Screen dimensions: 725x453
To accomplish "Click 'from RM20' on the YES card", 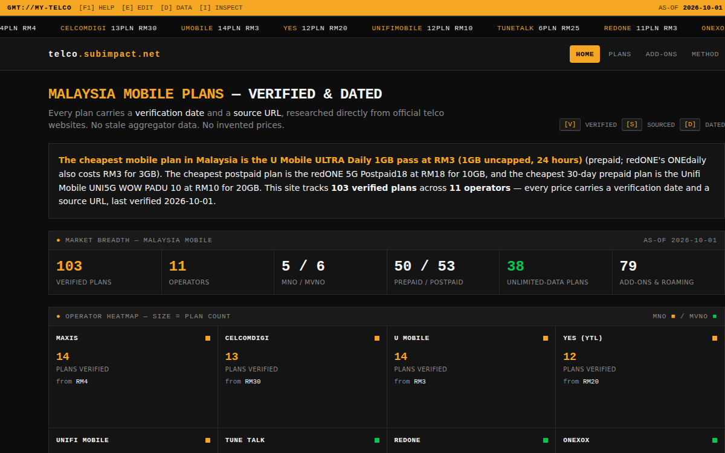I will tap(581, 382).
